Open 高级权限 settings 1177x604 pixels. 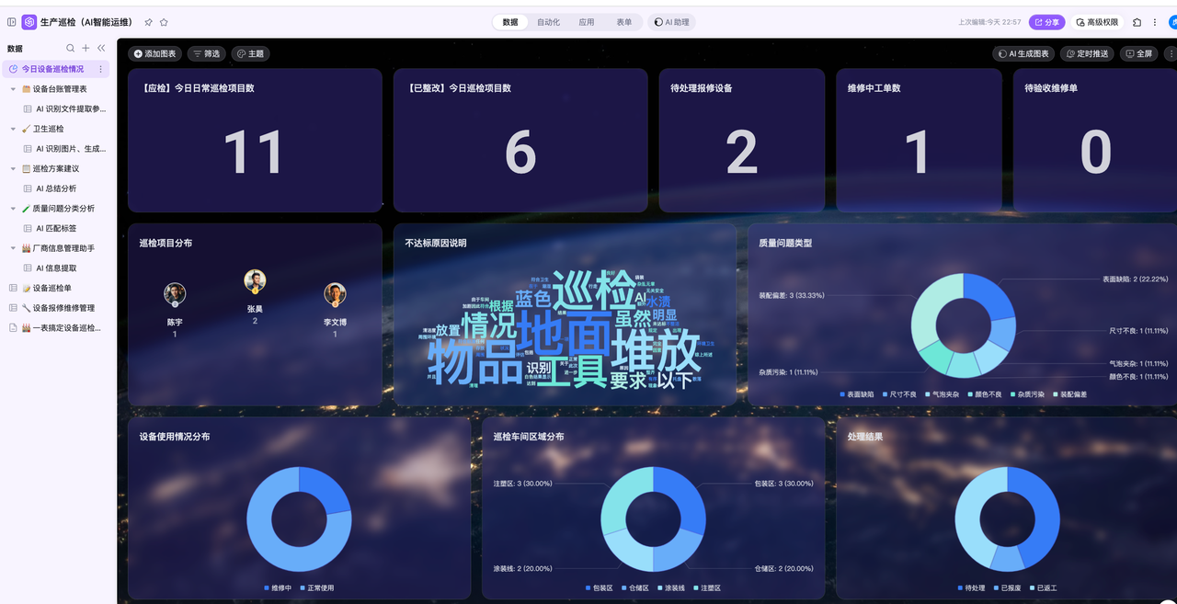[x=1097, y=22]
